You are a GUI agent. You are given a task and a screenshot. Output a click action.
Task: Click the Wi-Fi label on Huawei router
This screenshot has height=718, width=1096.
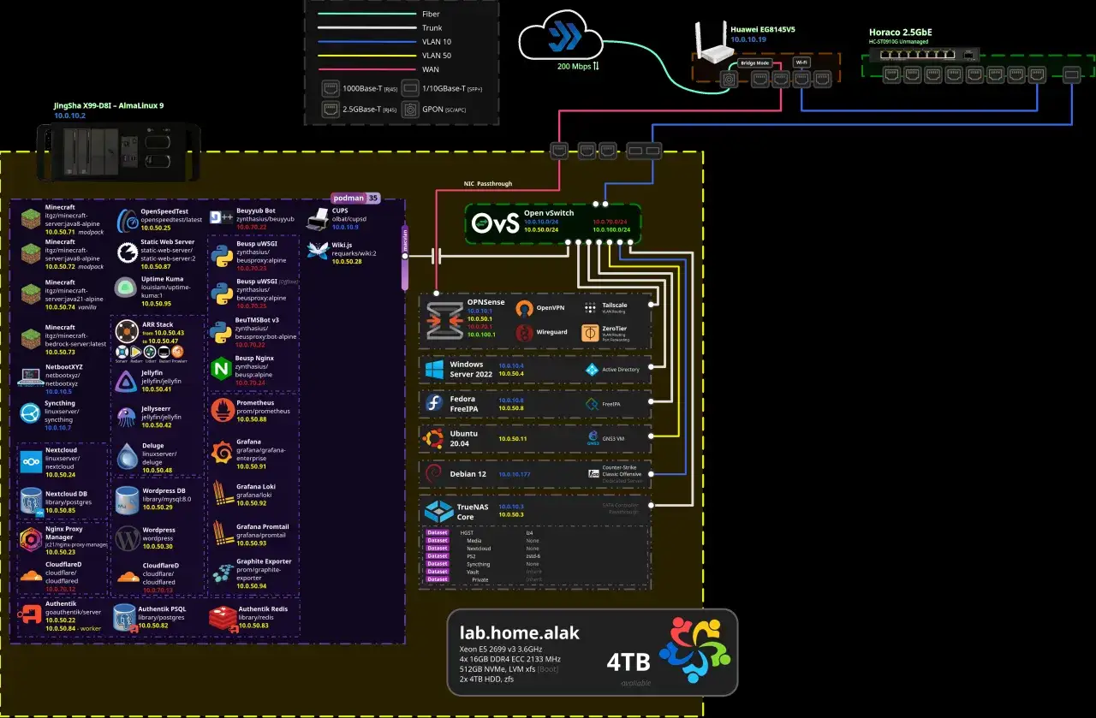[803, 62]
